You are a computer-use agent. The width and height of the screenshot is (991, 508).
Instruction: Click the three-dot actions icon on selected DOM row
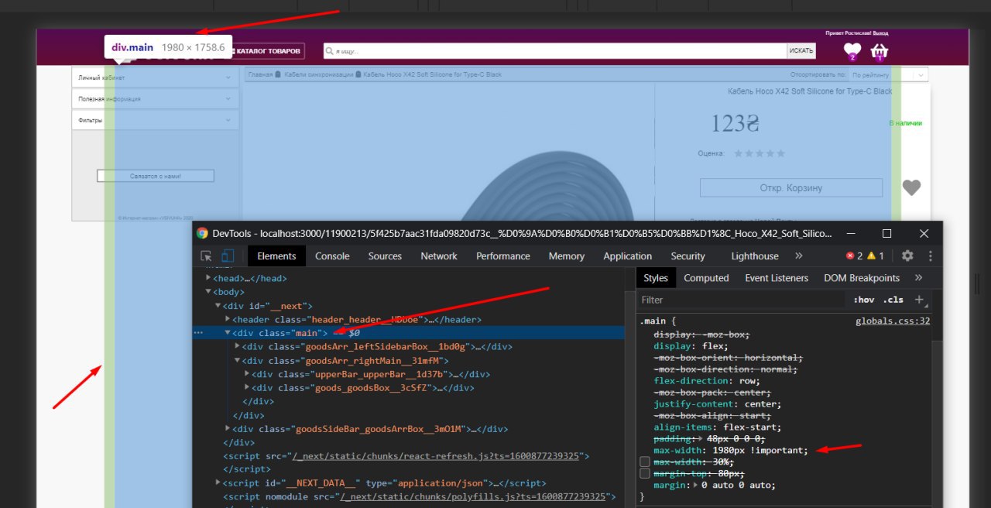(x=198, y=332)
